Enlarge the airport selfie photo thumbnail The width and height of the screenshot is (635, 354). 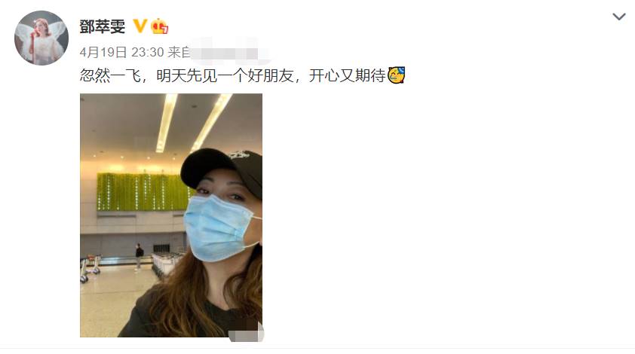[171, 215]
